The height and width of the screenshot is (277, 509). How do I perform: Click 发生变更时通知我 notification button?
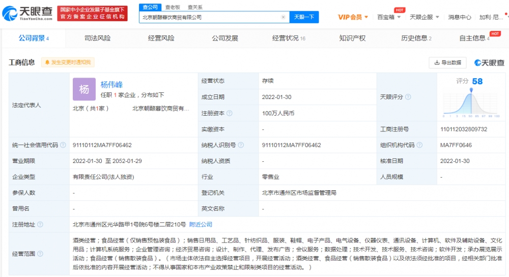pos(68,62)
